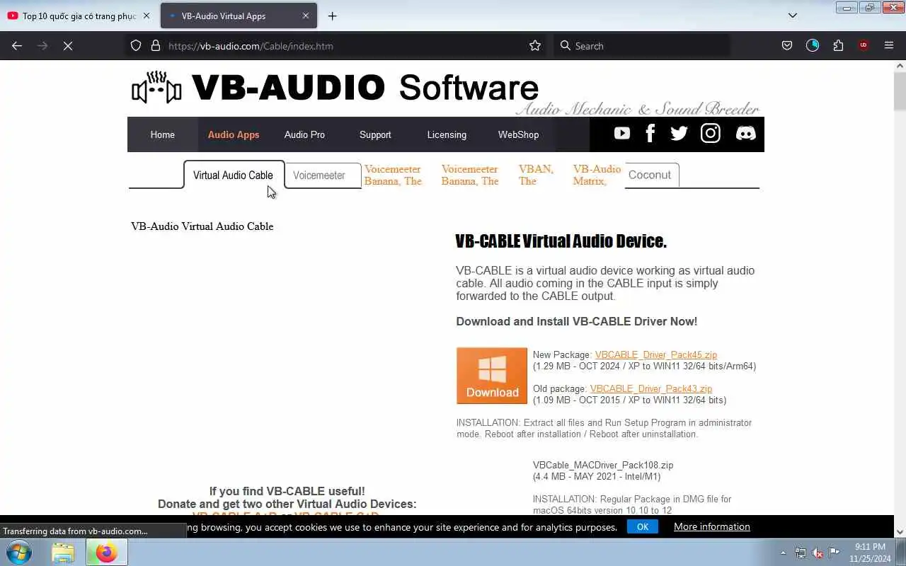
Task: Open the Licensing menu
Action: tap(447, 134)
